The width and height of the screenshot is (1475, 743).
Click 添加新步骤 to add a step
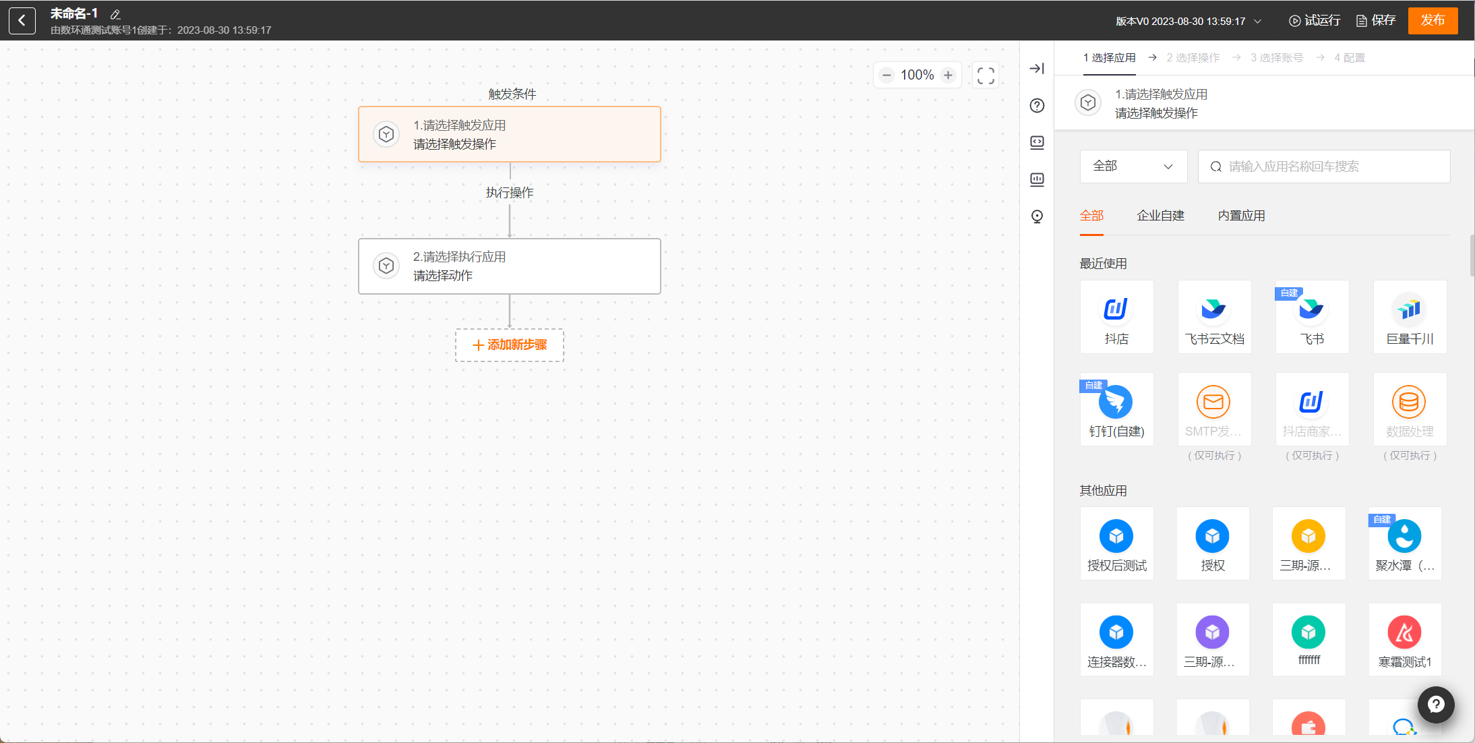coord(510,345)
